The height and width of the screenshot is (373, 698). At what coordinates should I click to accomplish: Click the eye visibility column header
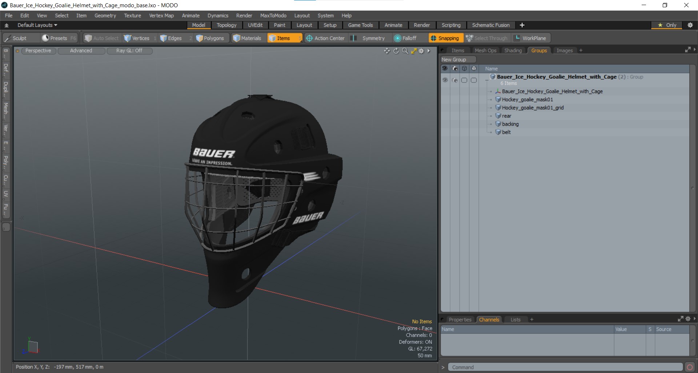pos(445,68)
